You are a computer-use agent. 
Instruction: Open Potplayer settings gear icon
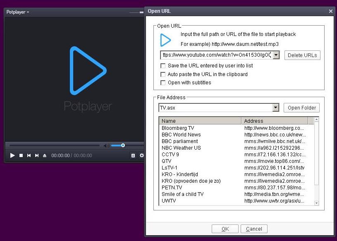[142, 155]
